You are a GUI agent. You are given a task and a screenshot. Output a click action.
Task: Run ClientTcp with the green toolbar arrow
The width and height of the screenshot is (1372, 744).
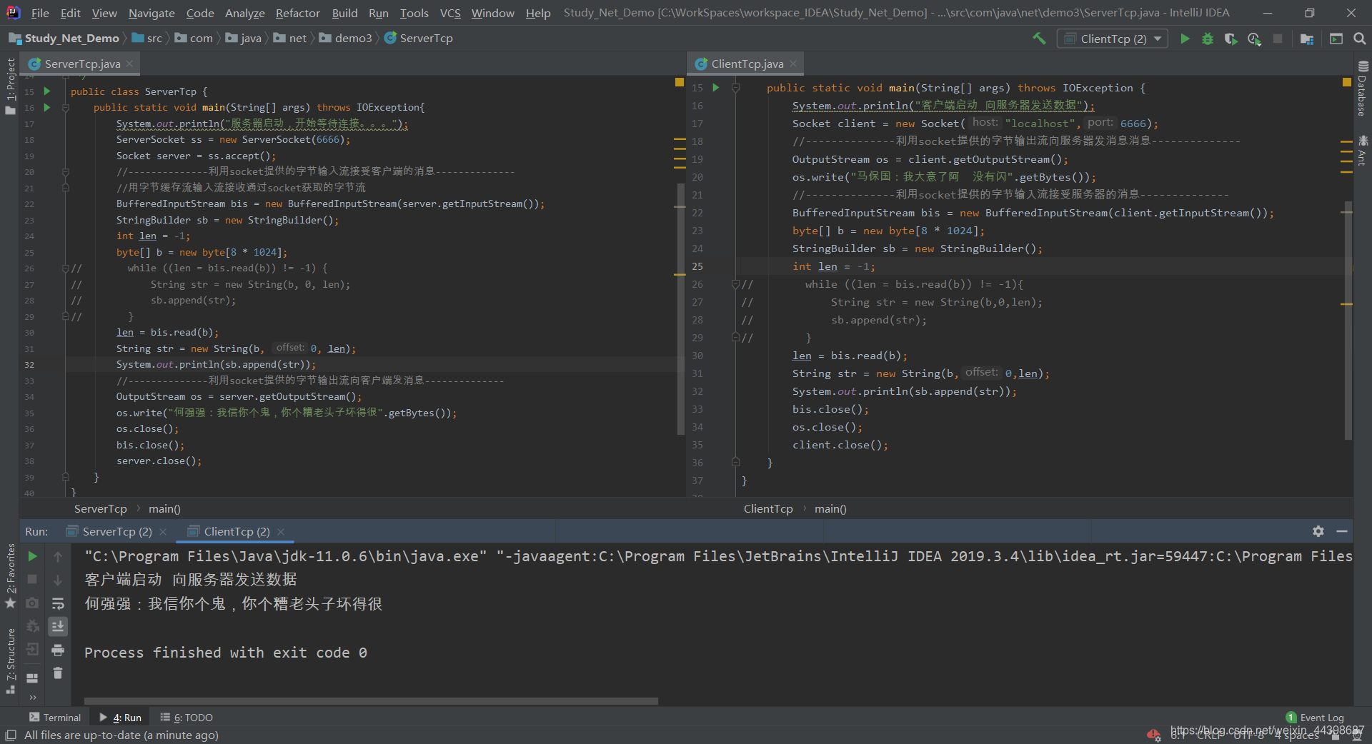pyautogui.click(x=1185, y=39)
